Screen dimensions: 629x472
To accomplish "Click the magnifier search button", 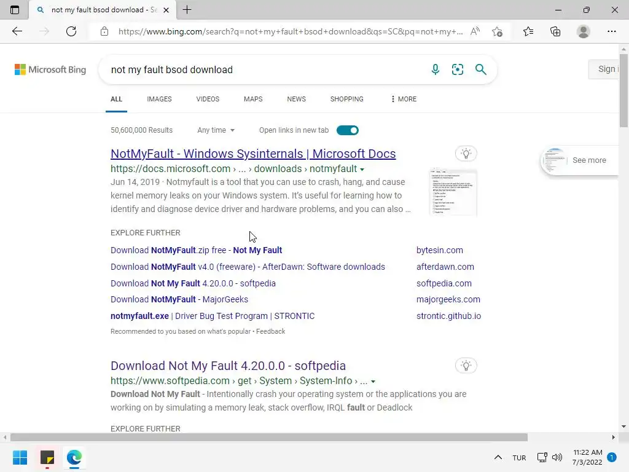I will [480, 69].
